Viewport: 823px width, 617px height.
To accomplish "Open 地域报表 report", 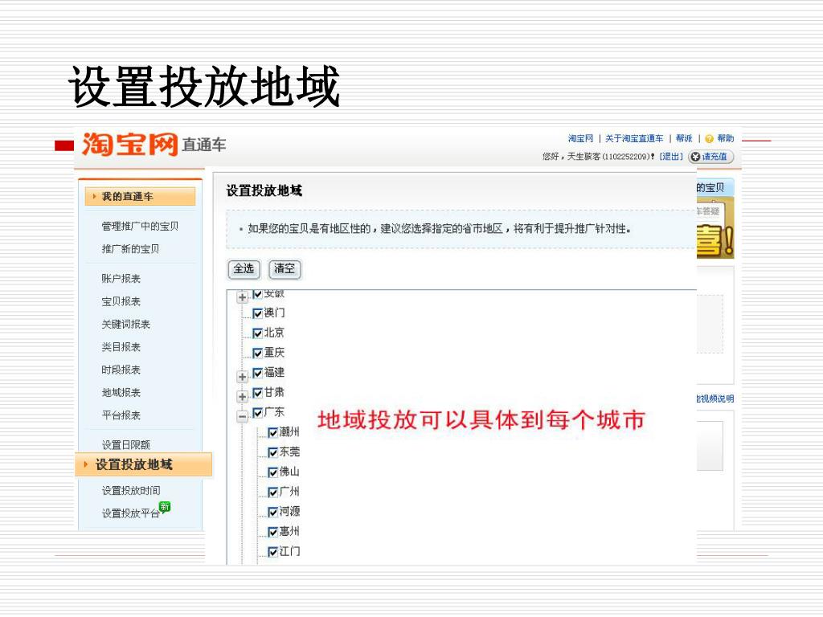I will [x=121, y=392].
